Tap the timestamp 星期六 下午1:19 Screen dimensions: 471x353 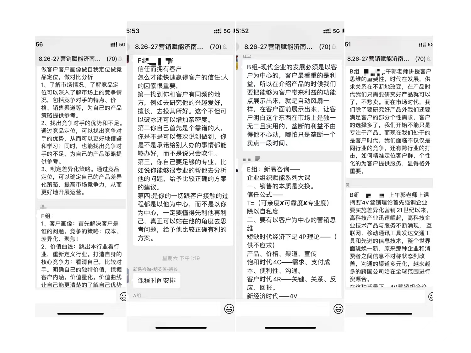(x=181, y=258)
